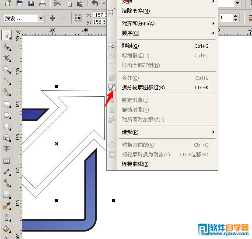Click the add preset plus button

click(52, 18)
